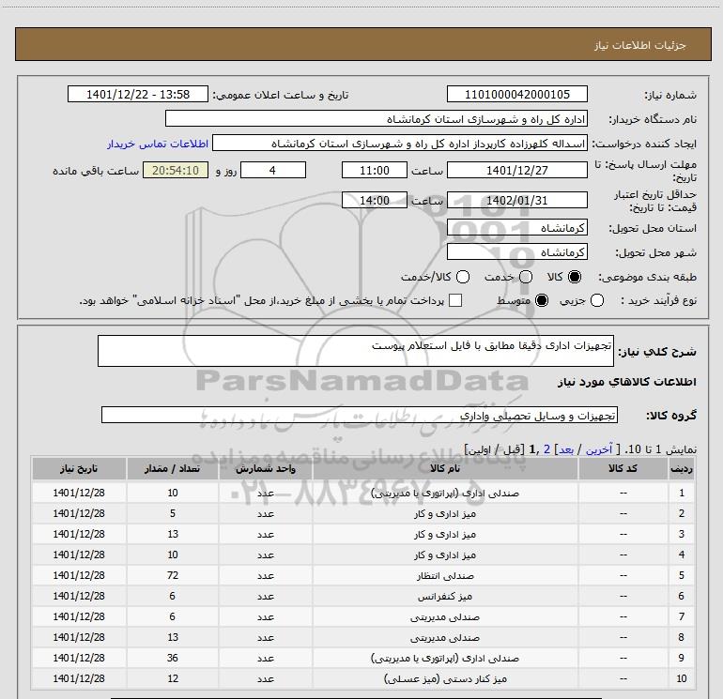Select row 5 item صندلی انتظار
Screen dimensions: 723x699
[x=445, y=575]
